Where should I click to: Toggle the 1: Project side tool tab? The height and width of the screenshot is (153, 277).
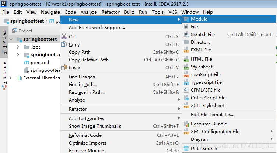click(x=4, y=42)
